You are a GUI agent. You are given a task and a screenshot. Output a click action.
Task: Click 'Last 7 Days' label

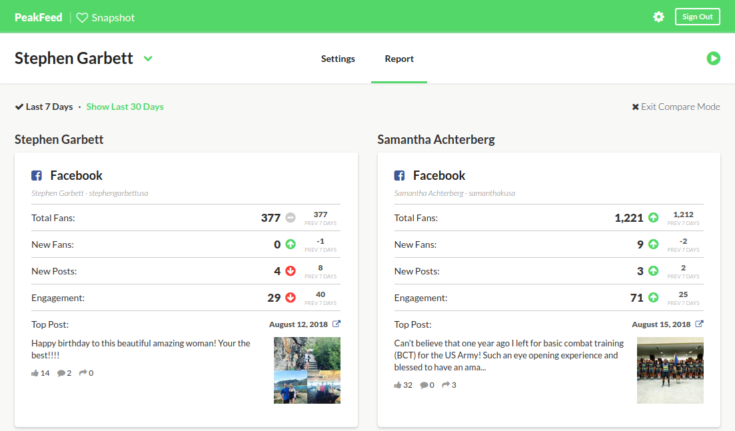[49, 107]
